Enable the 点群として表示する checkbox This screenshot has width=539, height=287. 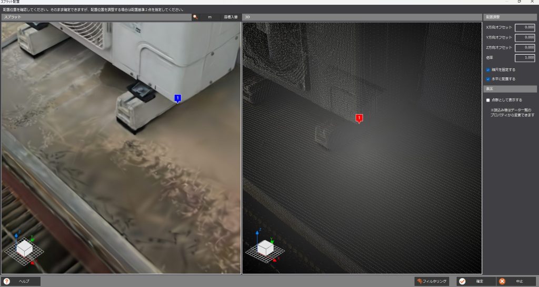click(x=488, y=100)
